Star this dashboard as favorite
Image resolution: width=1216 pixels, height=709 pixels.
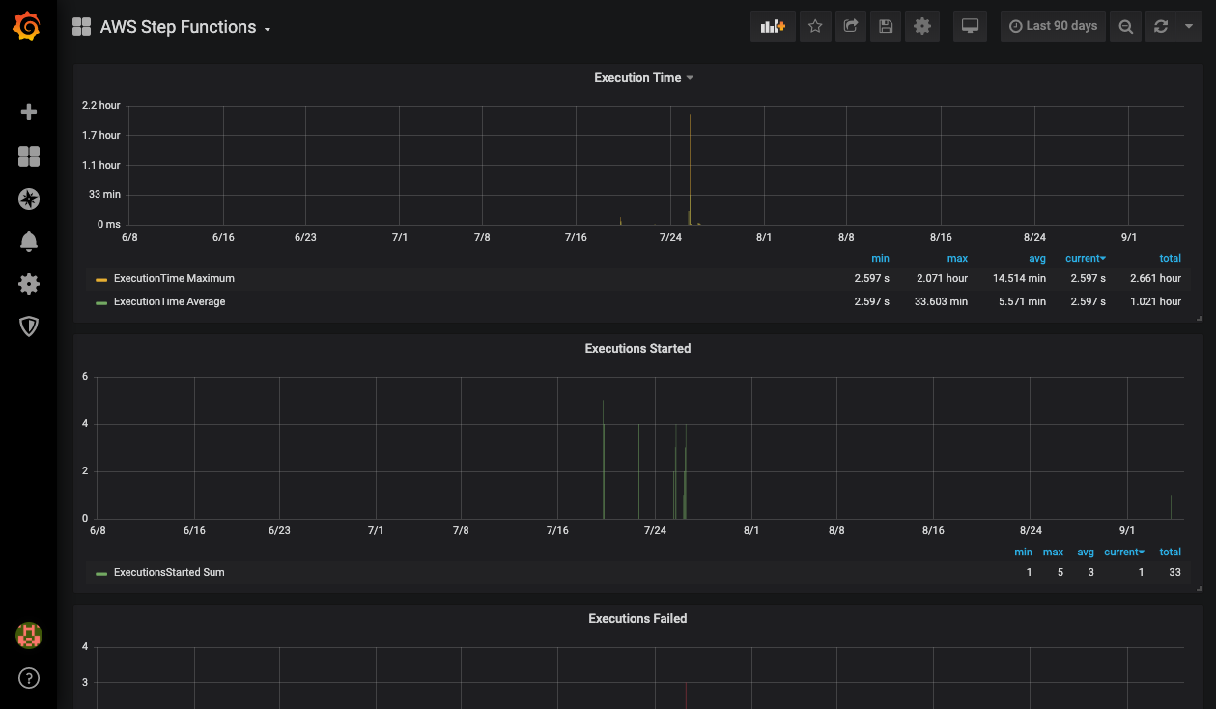(815, 26)
